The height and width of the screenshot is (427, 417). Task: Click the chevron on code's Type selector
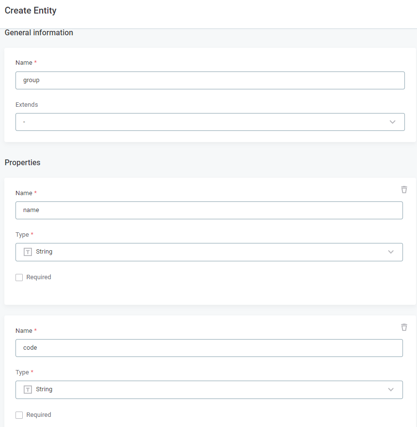[390, 389]
